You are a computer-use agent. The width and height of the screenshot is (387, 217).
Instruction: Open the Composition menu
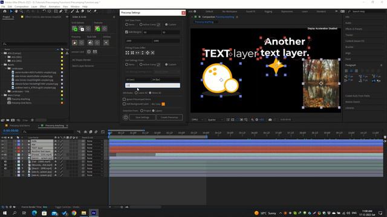(22, 7)
